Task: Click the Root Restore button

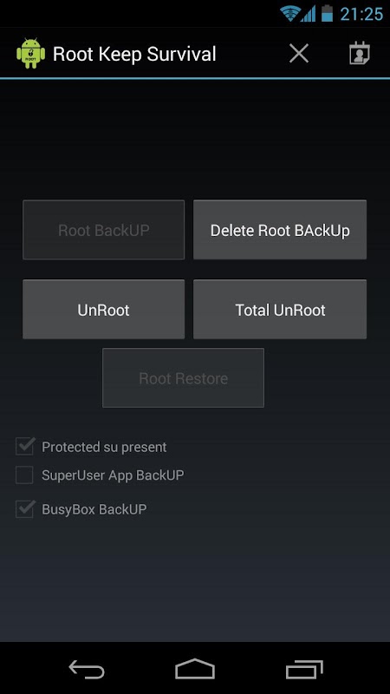Action: click(183, 378)
